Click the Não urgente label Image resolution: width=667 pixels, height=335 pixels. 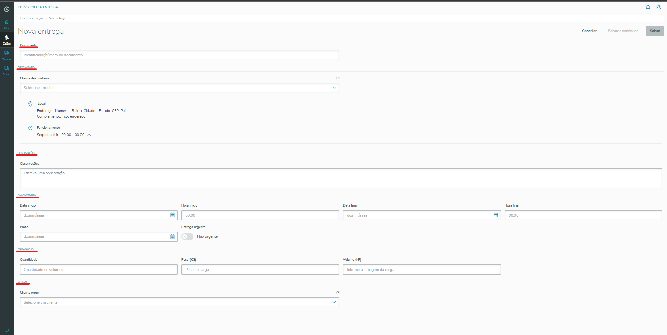(x=207, y=237)
